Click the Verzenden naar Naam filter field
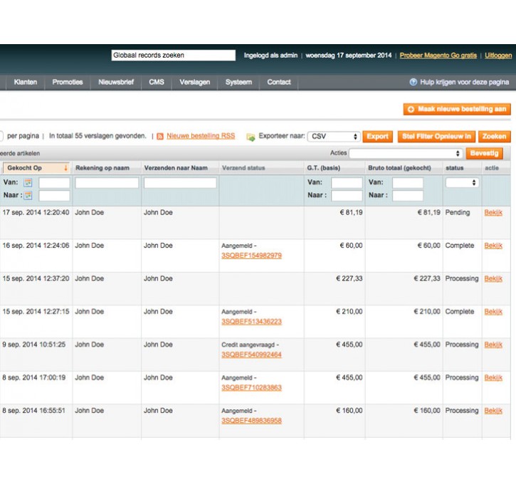 [180, 183]
